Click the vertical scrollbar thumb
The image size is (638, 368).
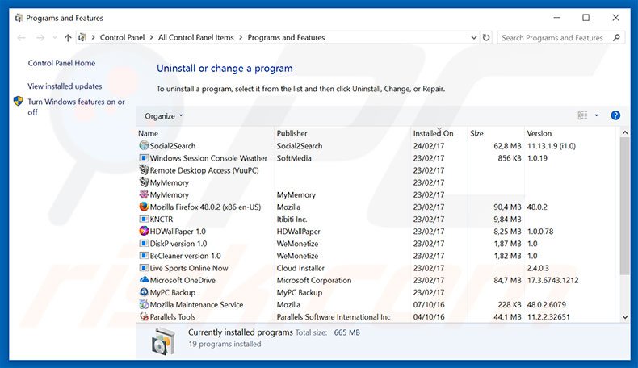[x=625, y=206]
